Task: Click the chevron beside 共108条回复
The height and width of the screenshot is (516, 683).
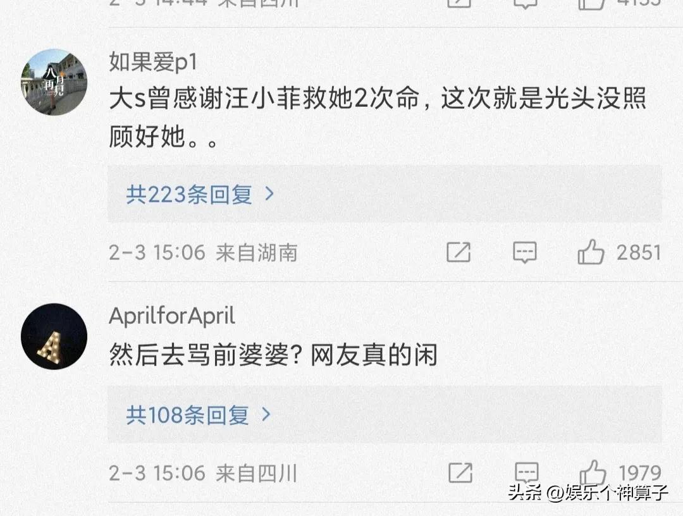Action: (267, 415)
